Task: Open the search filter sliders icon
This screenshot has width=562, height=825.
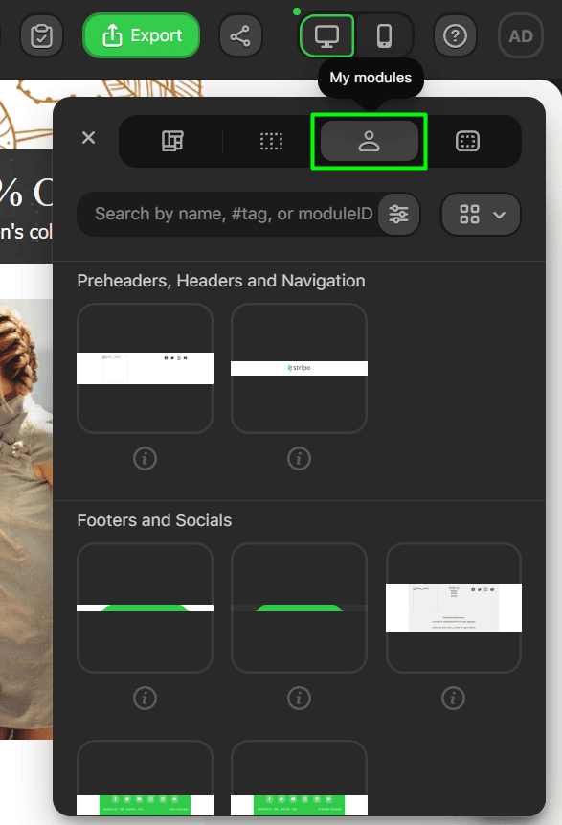Action: 398,214
